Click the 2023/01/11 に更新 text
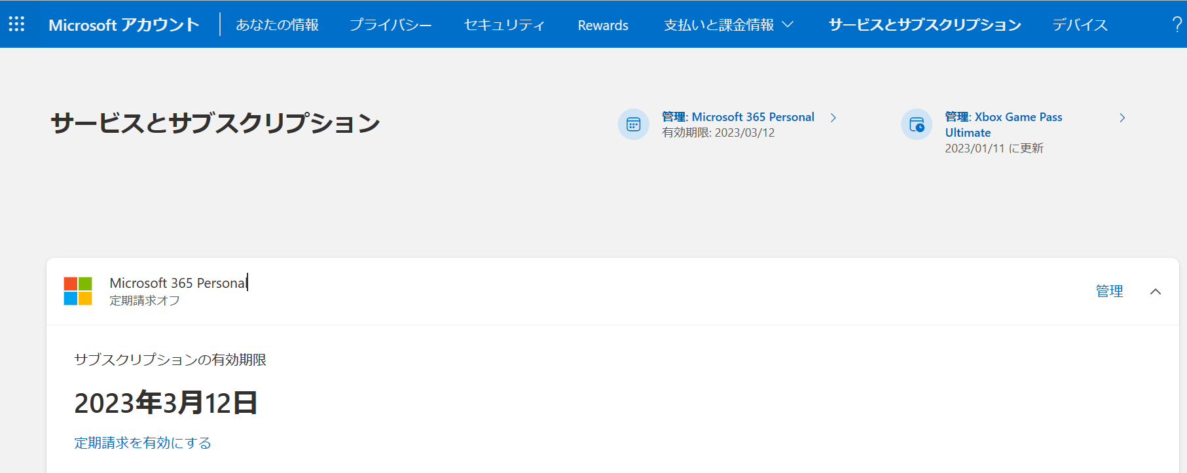 [994, 149]
